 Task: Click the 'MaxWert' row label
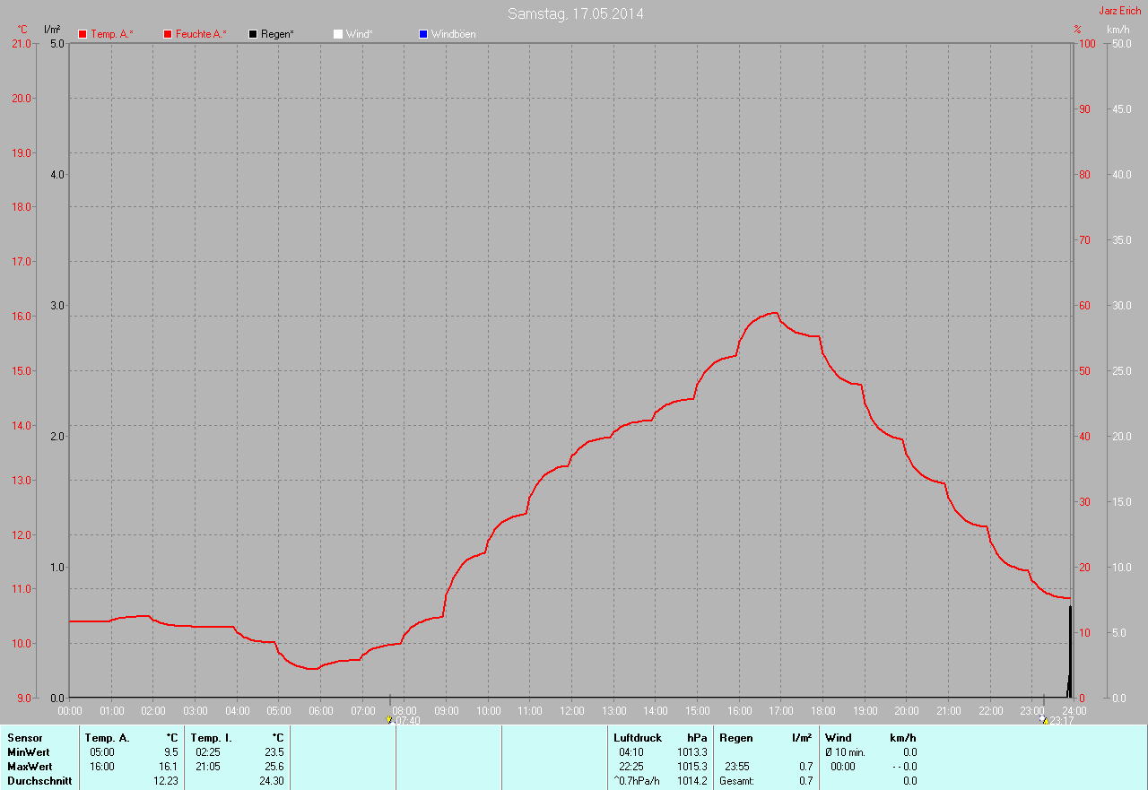(30, 767)
